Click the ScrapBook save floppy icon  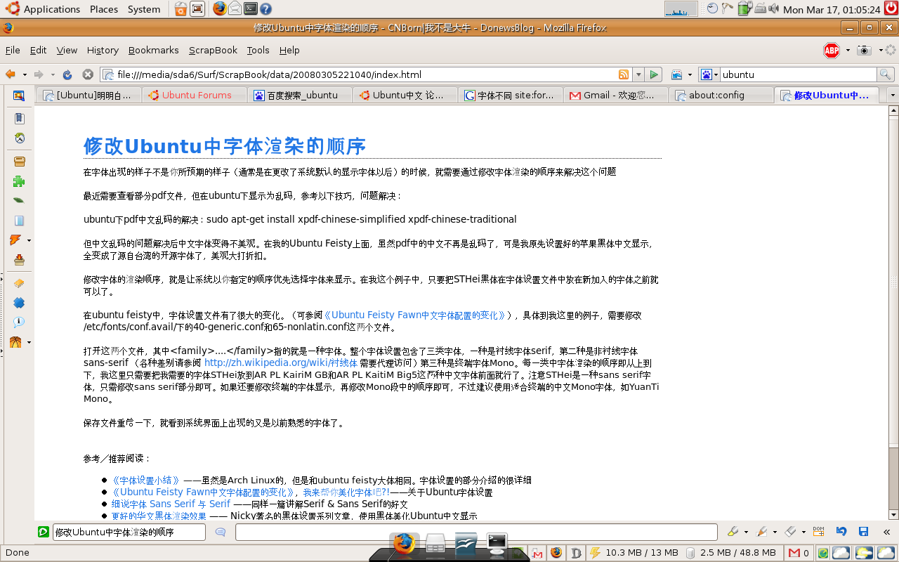(x=864, y=532)
